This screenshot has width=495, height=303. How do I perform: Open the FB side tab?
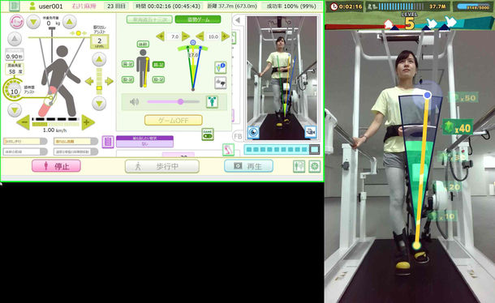tap(238, 136)
